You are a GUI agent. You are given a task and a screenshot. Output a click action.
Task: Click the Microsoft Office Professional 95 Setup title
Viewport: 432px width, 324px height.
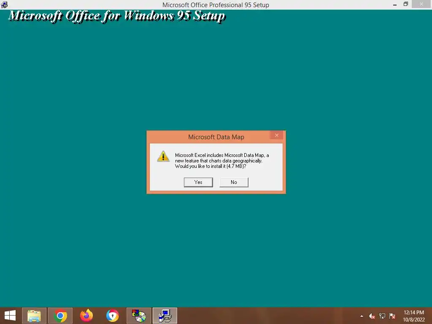coord(216,5)
